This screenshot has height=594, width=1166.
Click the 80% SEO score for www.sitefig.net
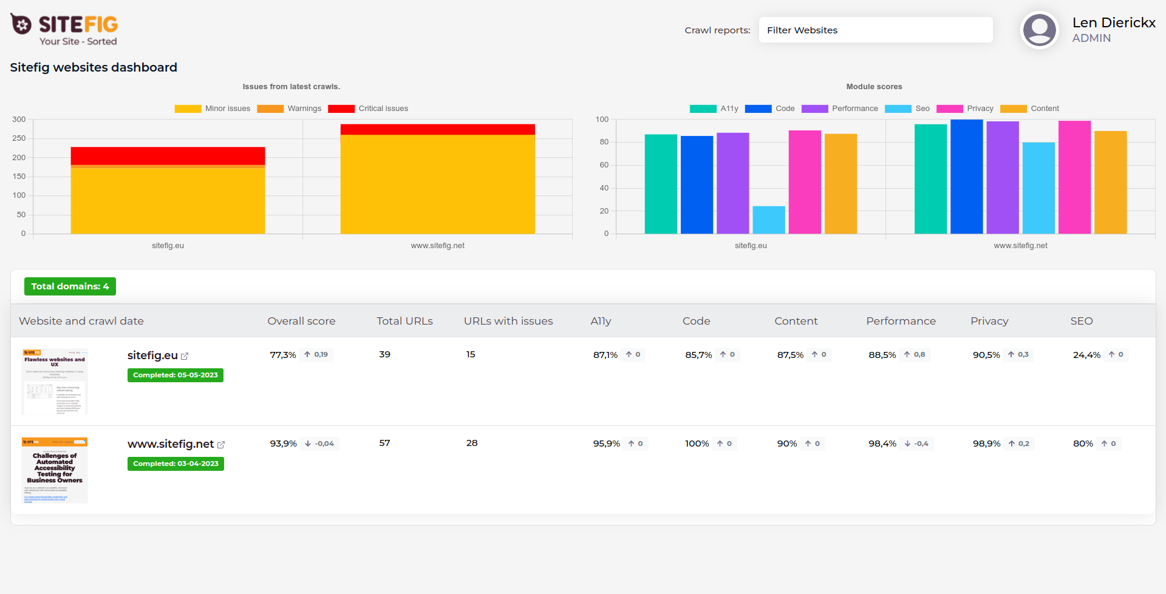[1083, 444]
